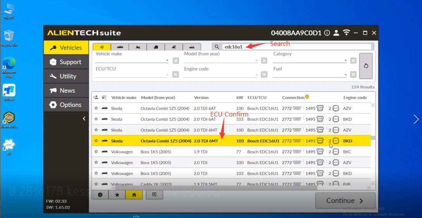Select the car category tab
Image resolution: width=422 pixels, height=218 pixels.
click(120, 47)
